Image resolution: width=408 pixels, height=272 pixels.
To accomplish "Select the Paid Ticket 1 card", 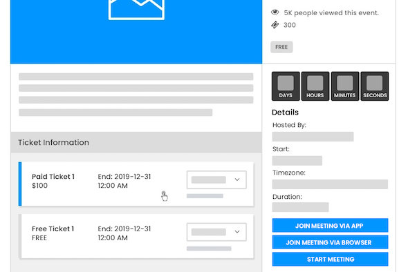I will click(x=136, y=184).
